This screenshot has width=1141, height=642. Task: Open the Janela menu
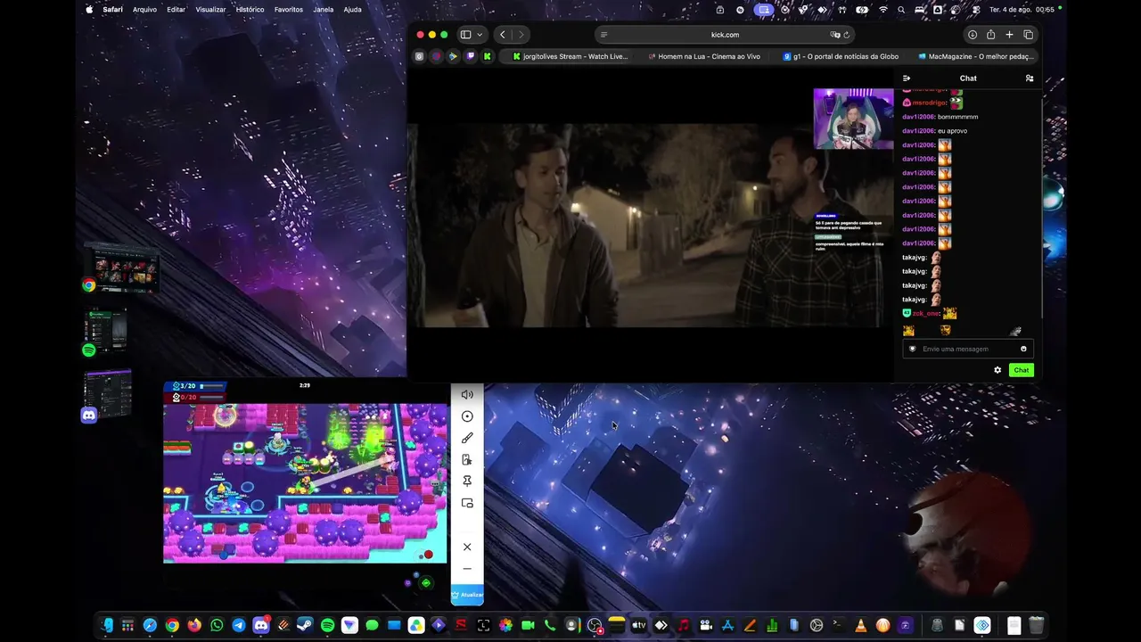(x=324, y=9)
